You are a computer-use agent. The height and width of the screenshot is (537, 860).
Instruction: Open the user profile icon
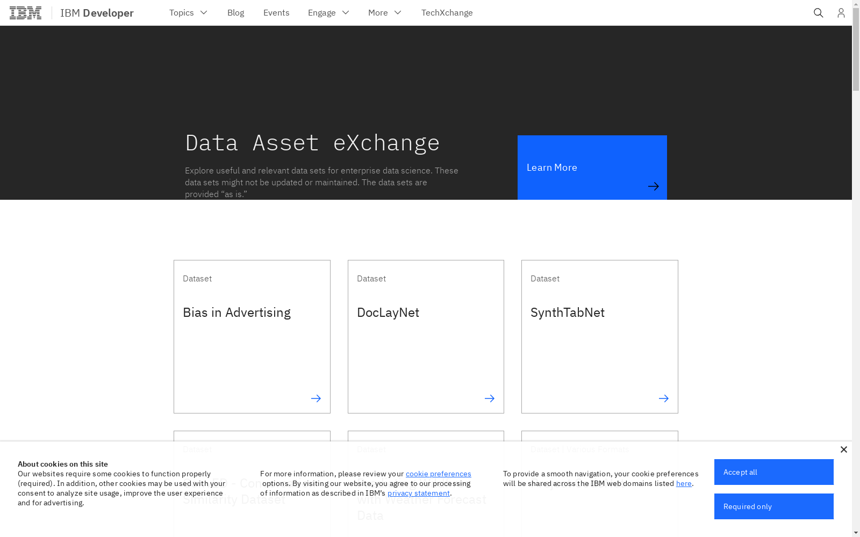841,13
